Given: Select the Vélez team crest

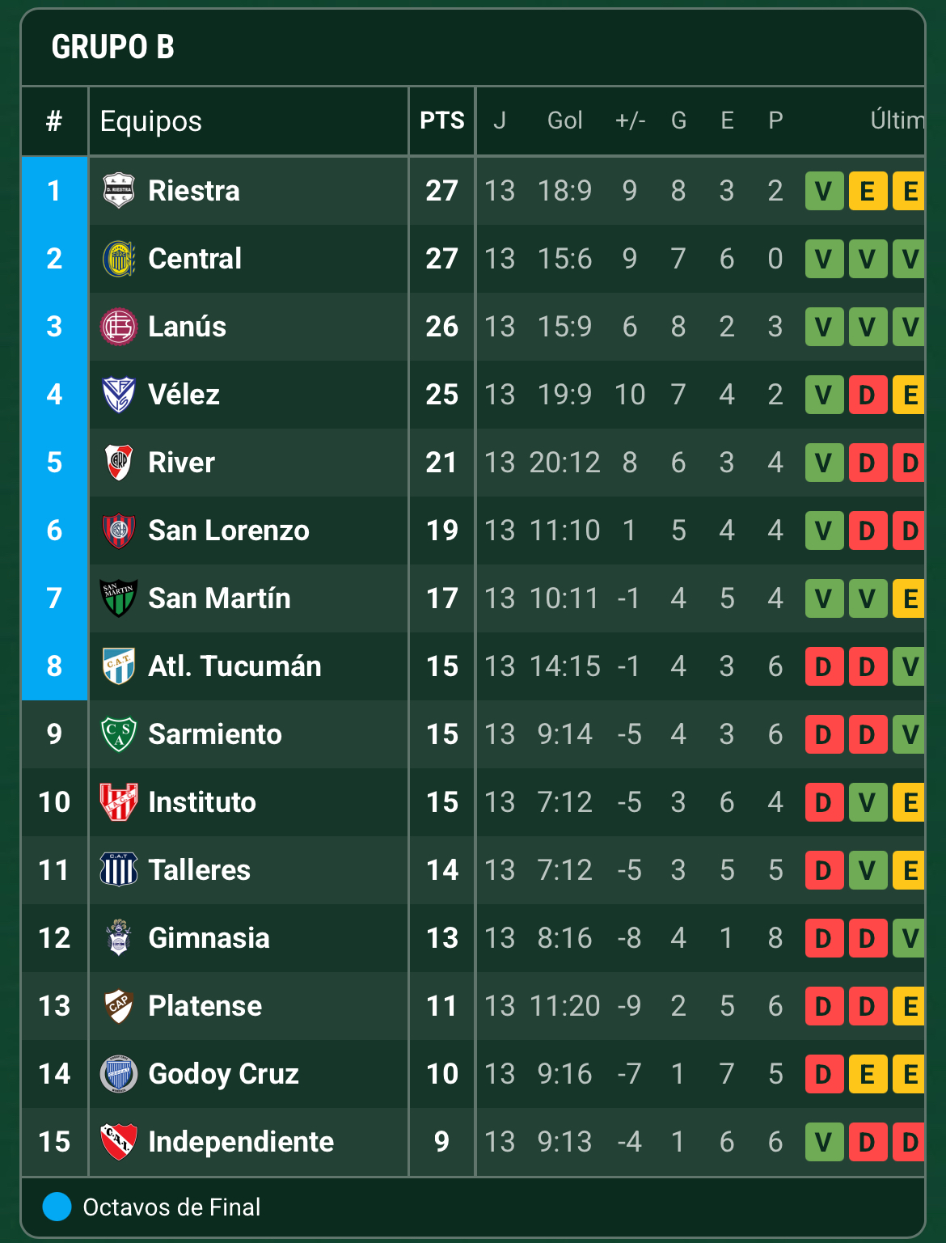Looking at the screenshot, I should coord(119,395).
